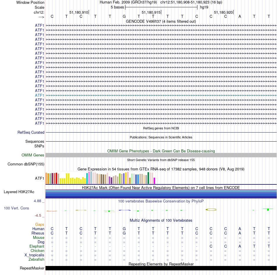Click the 4.88 upper PhyloP scale value
277x275 pixels.
pos(37,201)
